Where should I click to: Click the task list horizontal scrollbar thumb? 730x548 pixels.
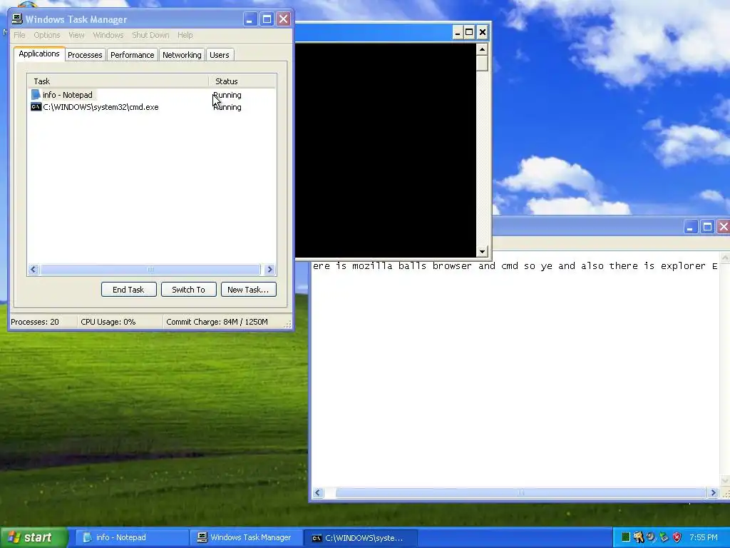[x=150, y=269]
